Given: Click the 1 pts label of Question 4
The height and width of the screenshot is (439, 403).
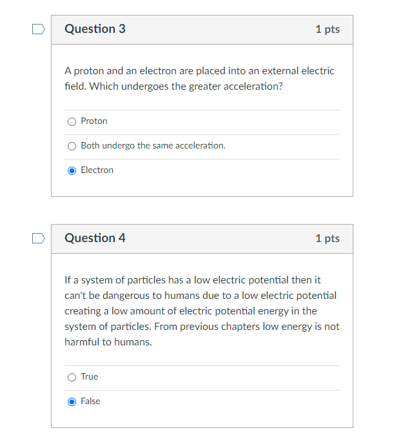Looking at the screenshot, I should coord(328,238).
